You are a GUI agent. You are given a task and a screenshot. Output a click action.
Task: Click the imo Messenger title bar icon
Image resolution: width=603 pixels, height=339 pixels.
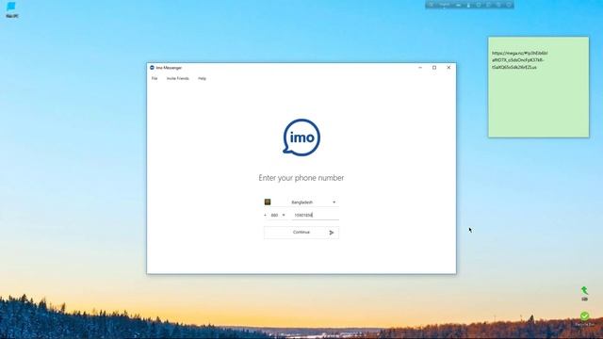(x=152, y=68)
